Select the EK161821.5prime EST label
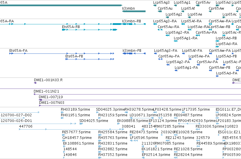 pos(157,149)
